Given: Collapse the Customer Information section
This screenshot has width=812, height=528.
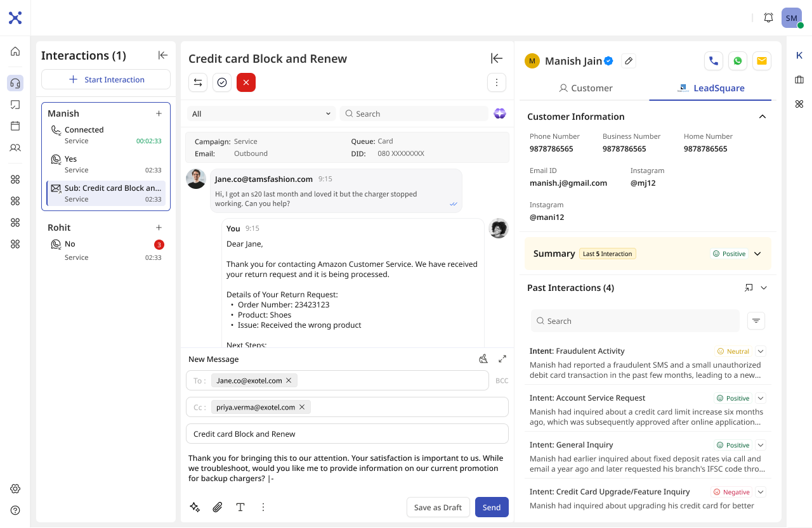Looking at the screenshot, I should [x=763, y=117].
